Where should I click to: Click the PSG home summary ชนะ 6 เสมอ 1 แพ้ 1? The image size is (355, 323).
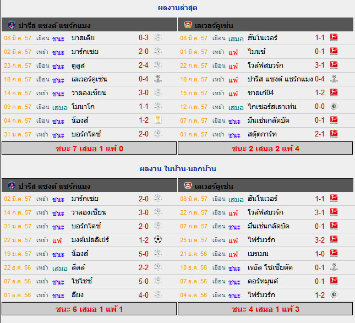coord(89,309)
